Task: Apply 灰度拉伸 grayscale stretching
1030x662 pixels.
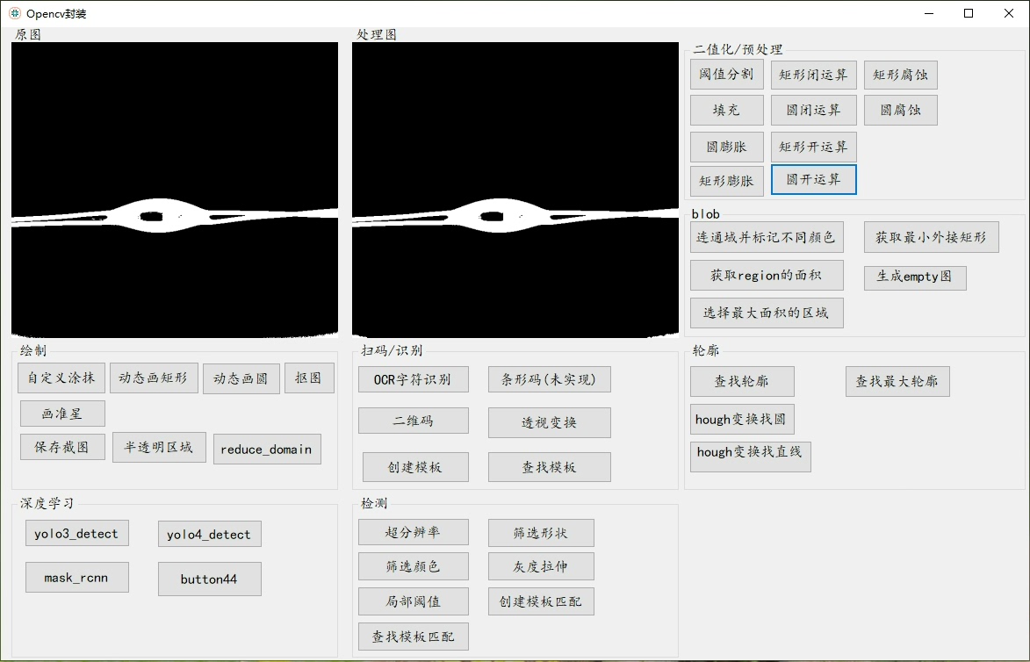Action: [541, 566]
